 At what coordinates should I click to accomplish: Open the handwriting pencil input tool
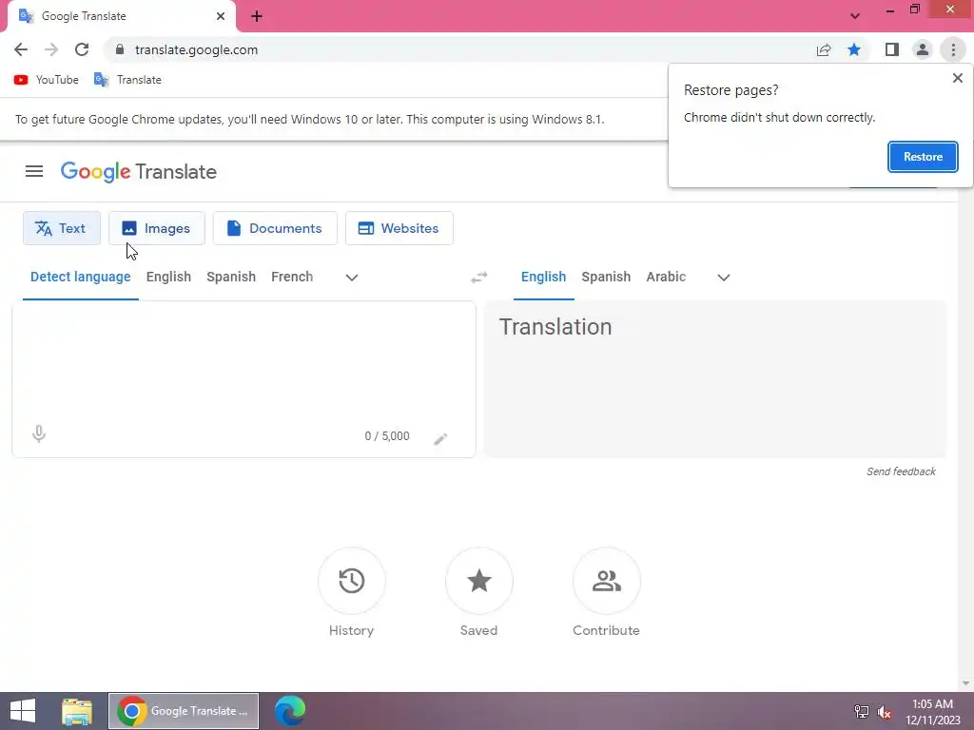(440, 439)
